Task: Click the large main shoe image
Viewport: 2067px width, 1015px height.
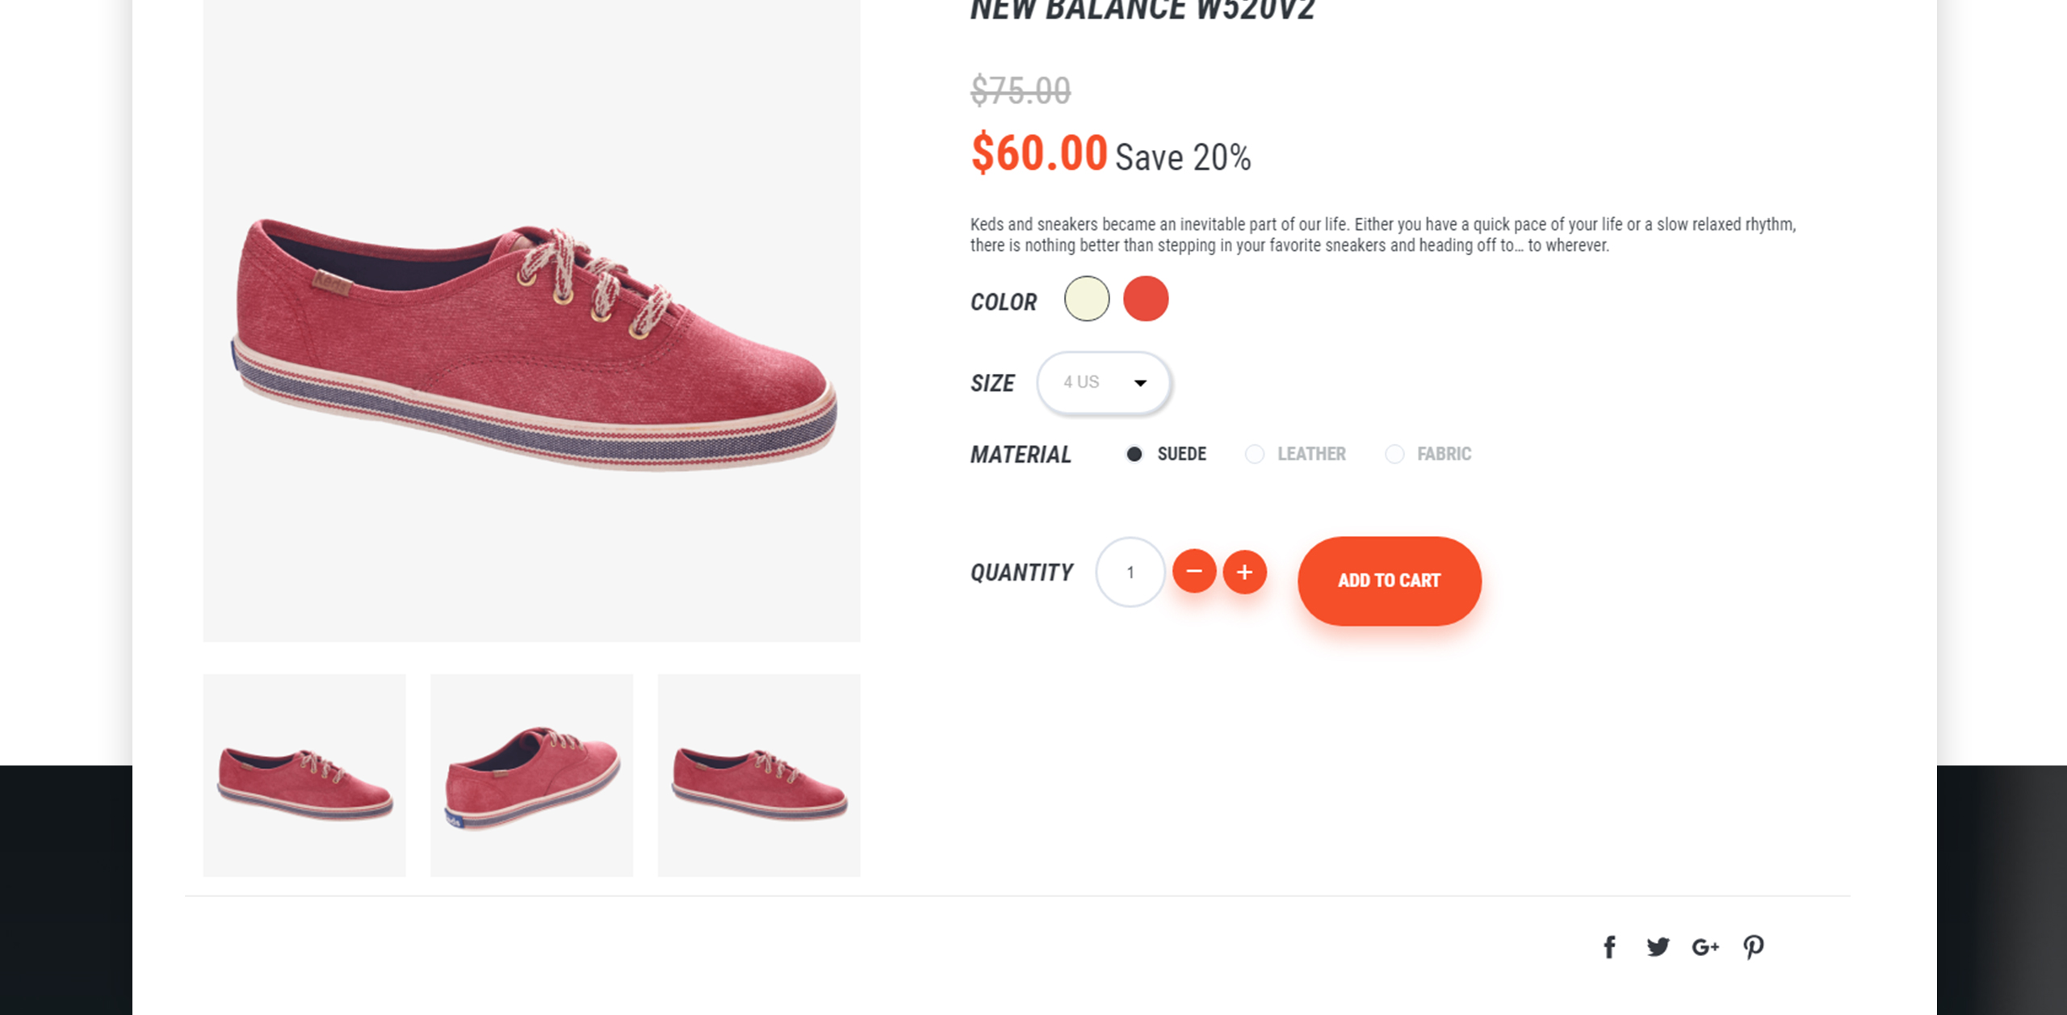Action: click(x=532, y=321)
